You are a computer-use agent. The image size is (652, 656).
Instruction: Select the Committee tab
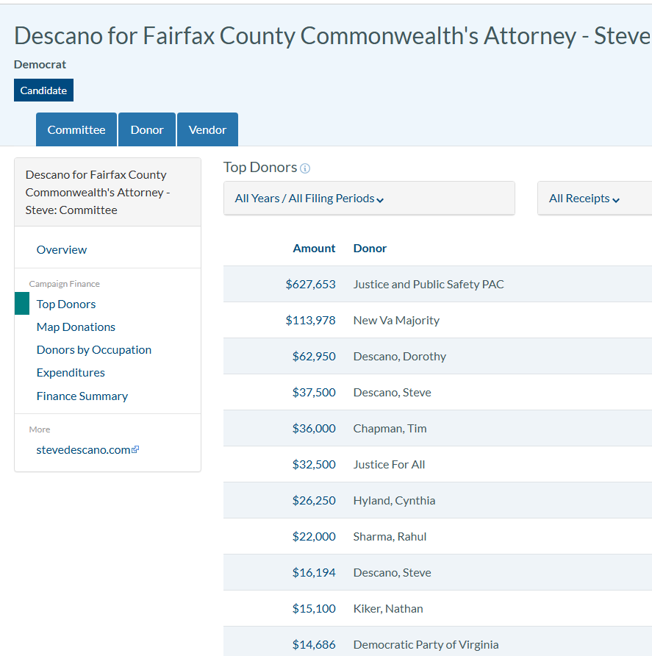point(76,128)
